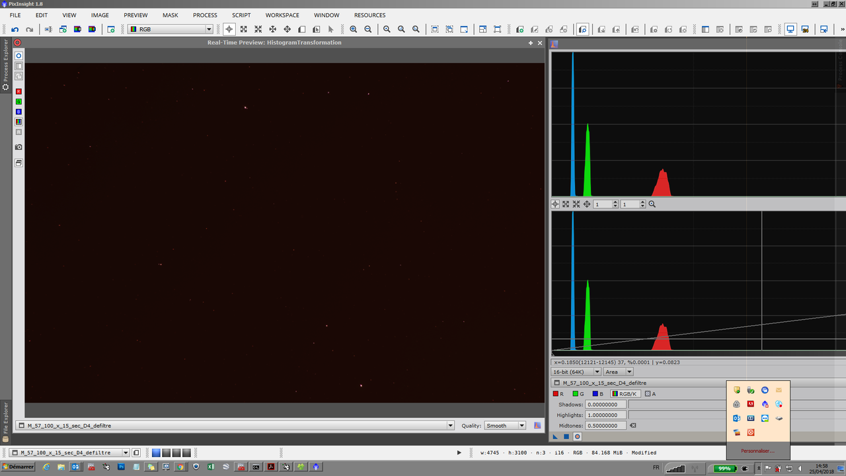
Task: Open the MASK menu
Action: point(170,15)
